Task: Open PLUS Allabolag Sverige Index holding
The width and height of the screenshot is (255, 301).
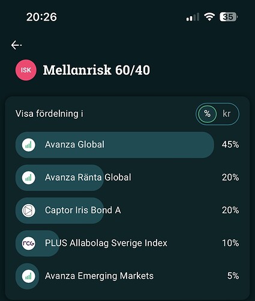Action: (x=127, y=243)
